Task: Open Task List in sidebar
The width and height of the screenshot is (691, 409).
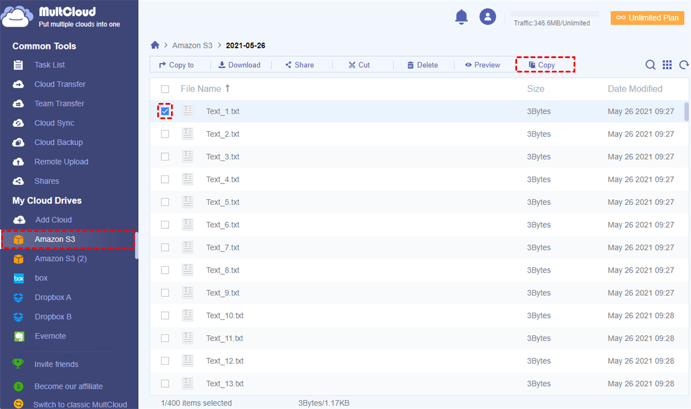Action: 50,65
